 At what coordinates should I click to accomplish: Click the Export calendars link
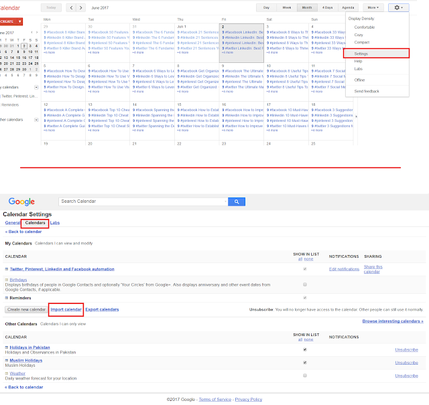102,310
